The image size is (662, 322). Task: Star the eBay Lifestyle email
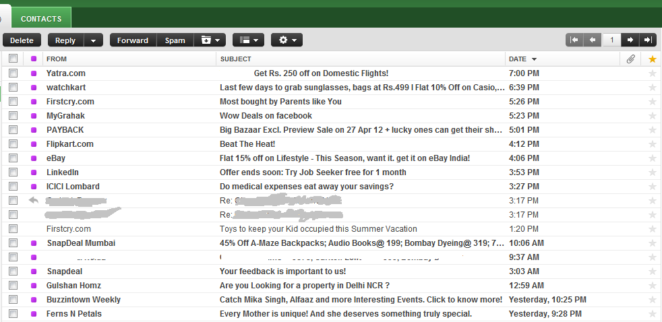coord(653,158)
